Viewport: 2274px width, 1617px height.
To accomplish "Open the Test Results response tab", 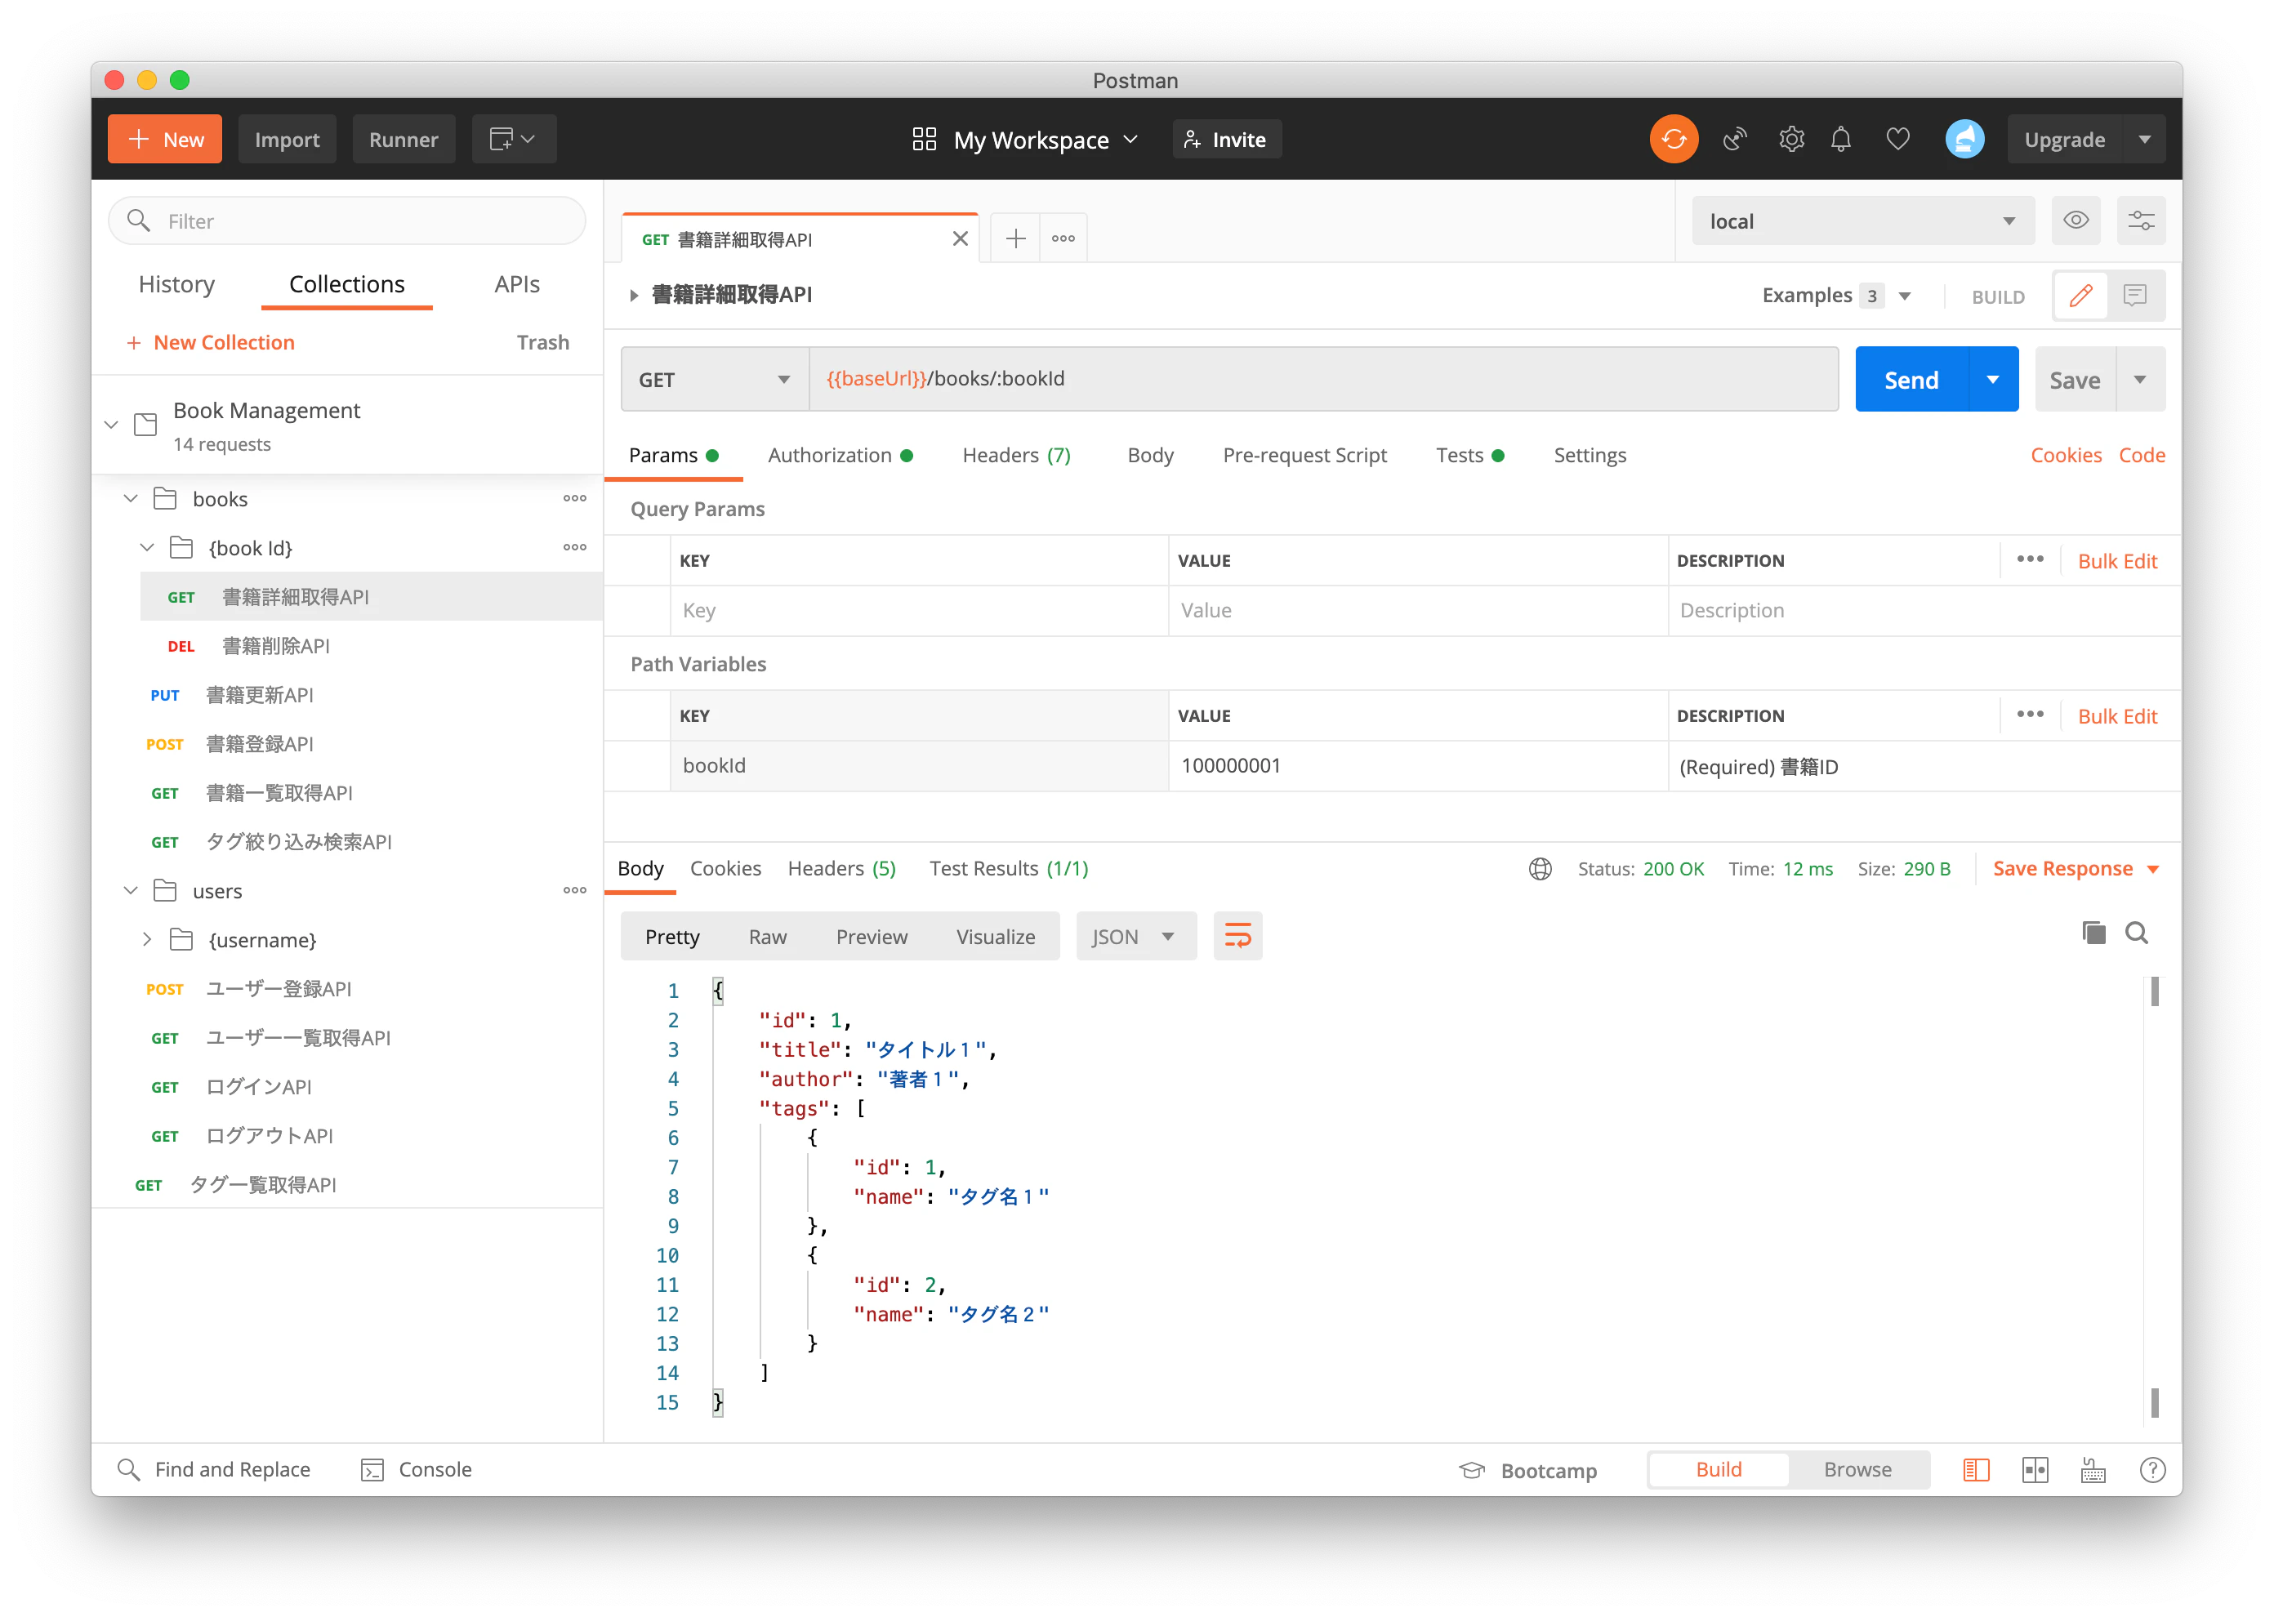I will click(x=1009, y=869).
